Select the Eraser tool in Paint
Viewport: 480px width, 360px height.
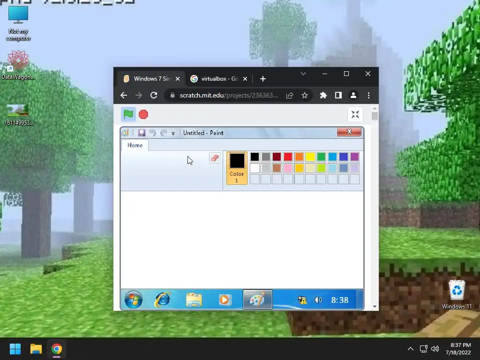(215, 158)
